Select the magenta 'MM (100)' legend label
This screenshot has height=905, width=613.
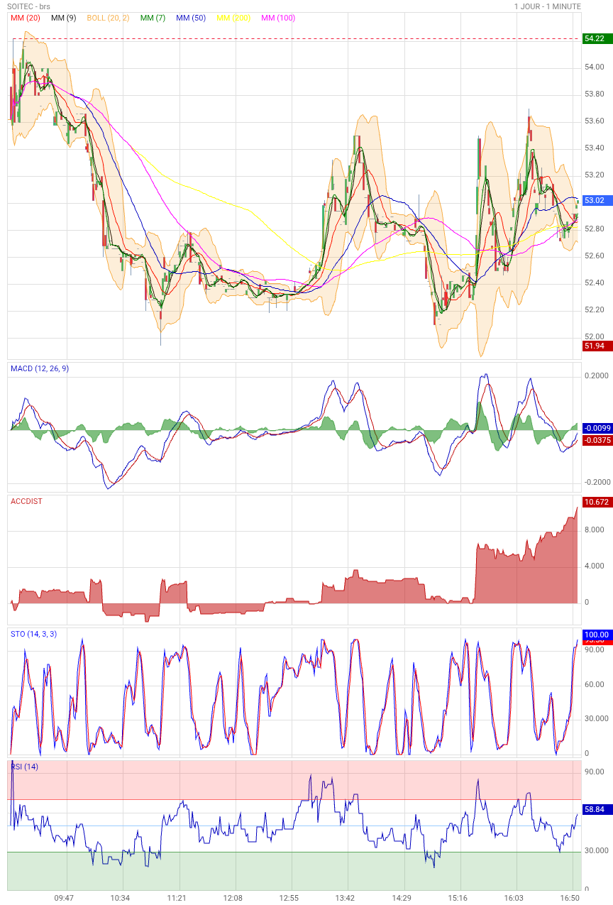click(x=278, y=18)
